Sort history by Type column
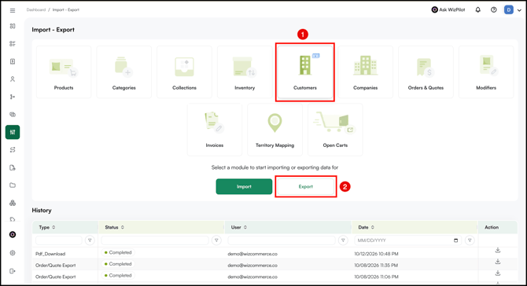527x286 pixels. 47,227
